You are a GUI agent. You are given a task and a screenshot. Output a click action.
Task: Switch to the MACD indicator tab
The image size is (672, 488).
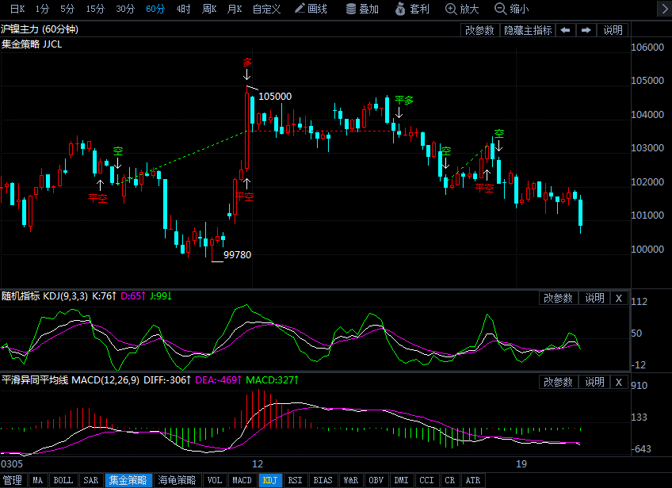click(x=241, y=480)
